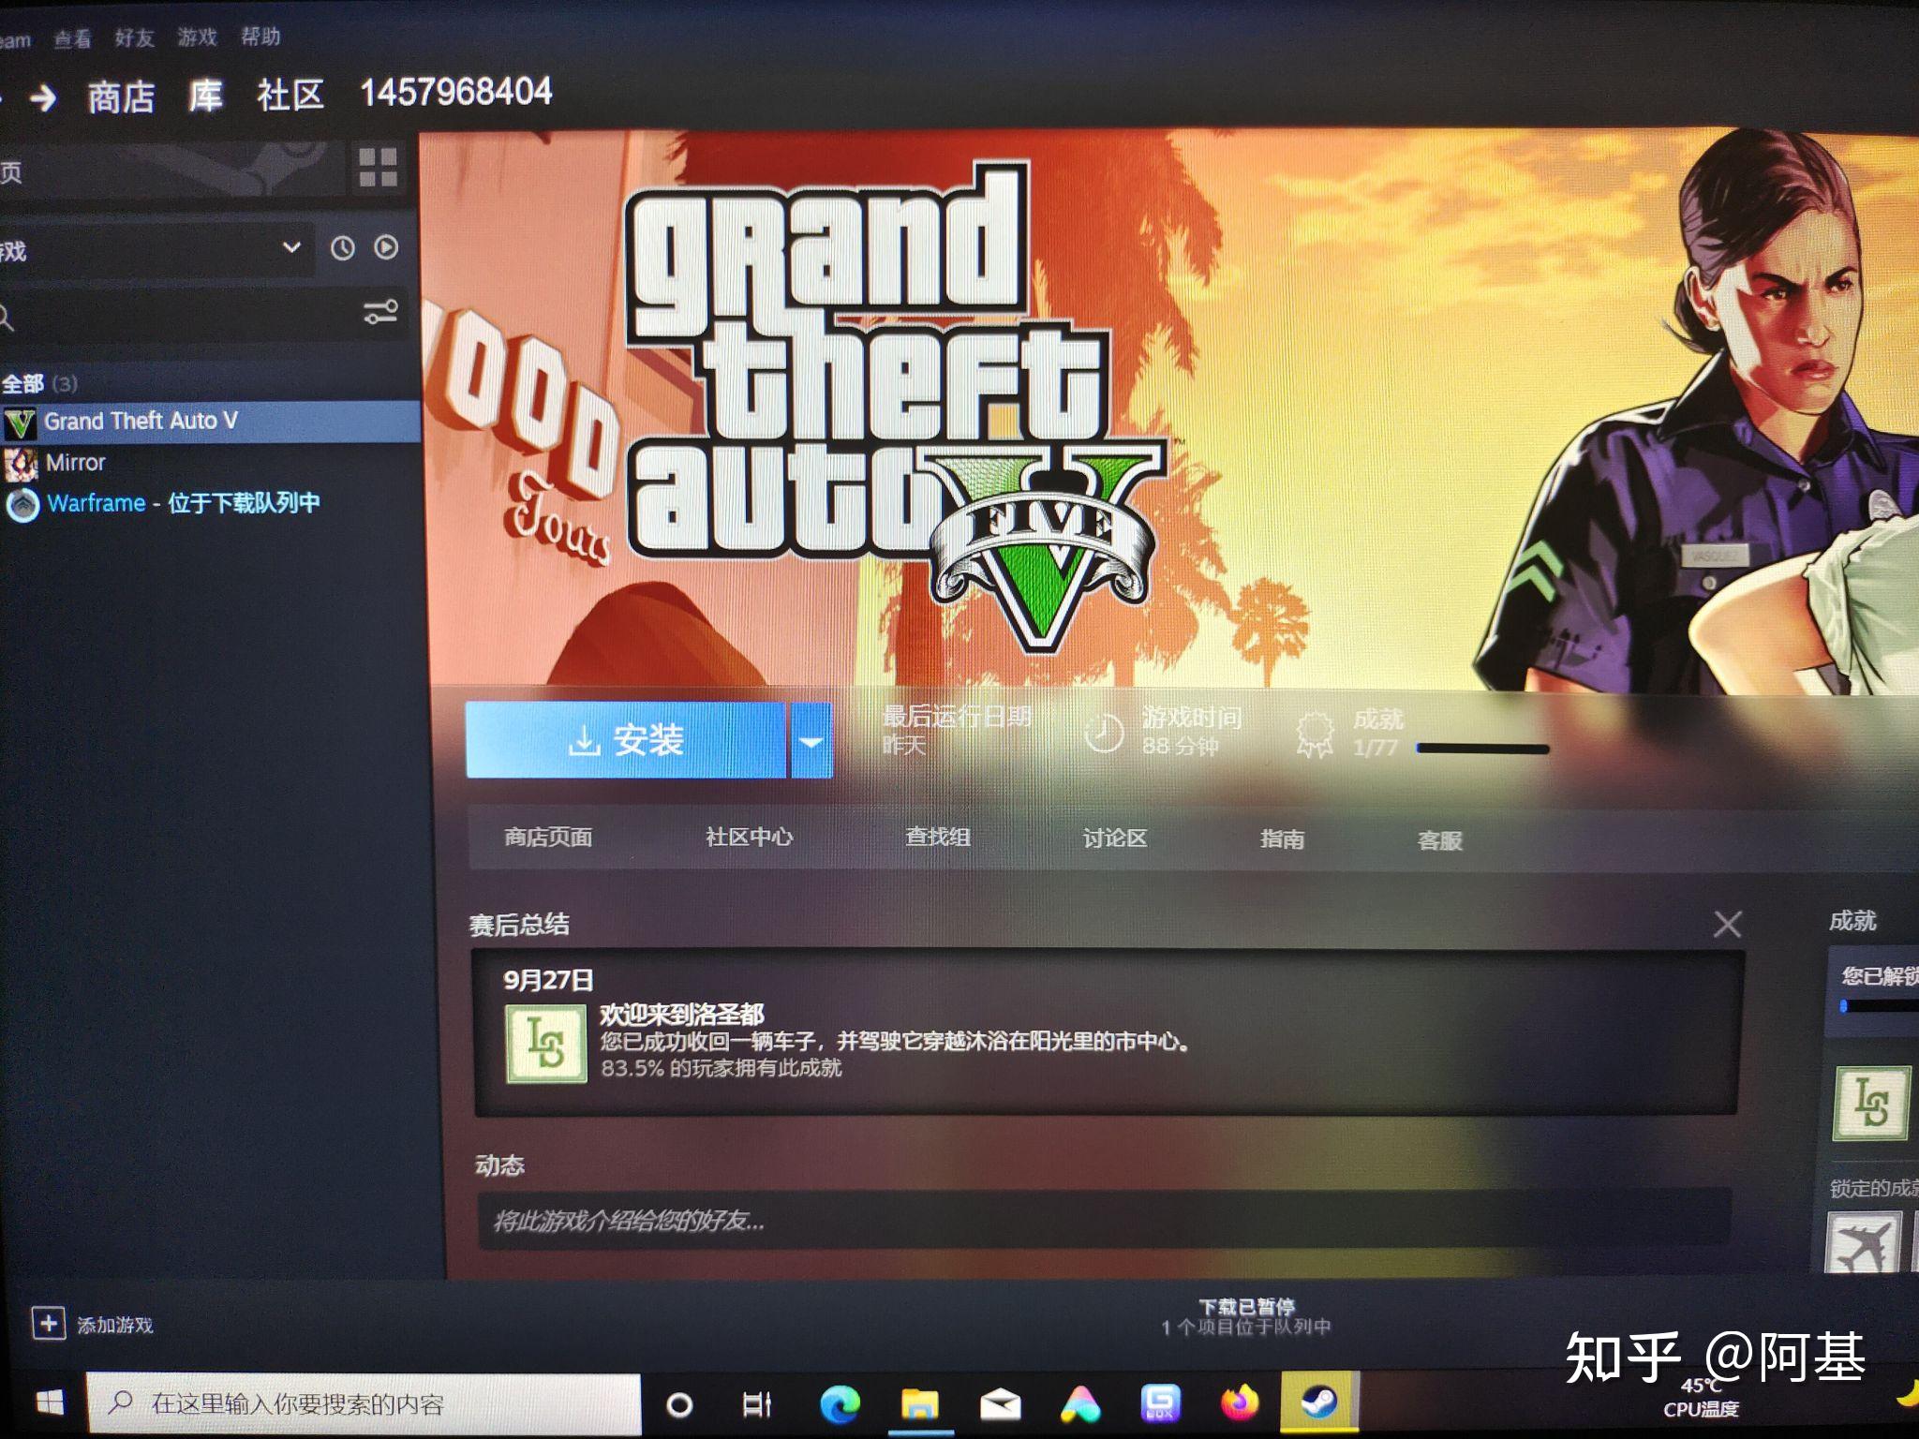Click the unlocked achievements progress bar

(1879, 1006)
